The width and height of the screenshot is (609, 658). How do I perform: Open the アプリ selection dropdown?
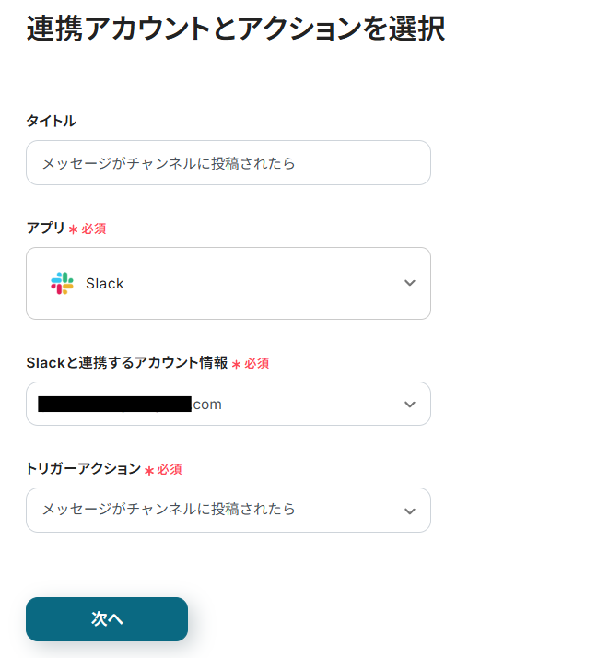[x=228, y=283]
